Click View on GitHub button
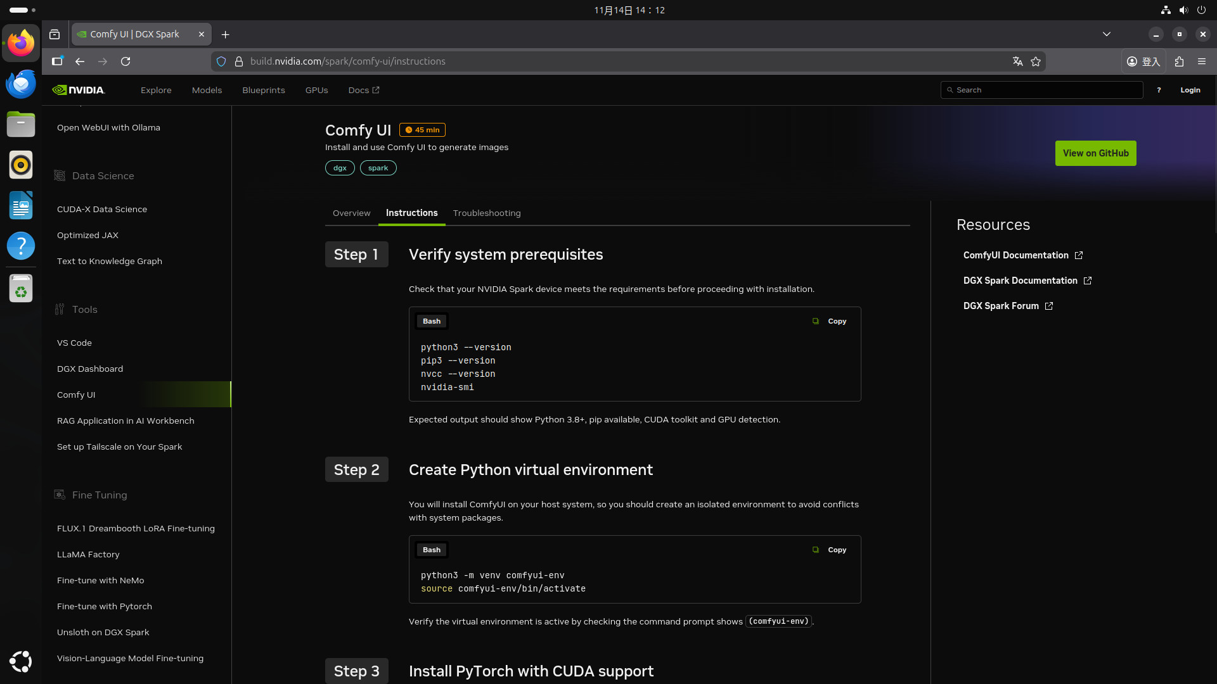Screen dimensions: 1217x684 click(1095, 153)
